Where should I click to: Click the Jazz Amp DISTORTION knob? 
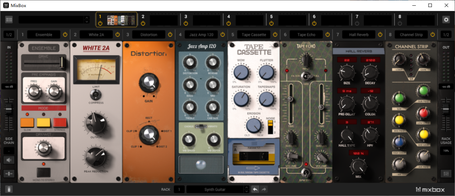tap(189, 62)
